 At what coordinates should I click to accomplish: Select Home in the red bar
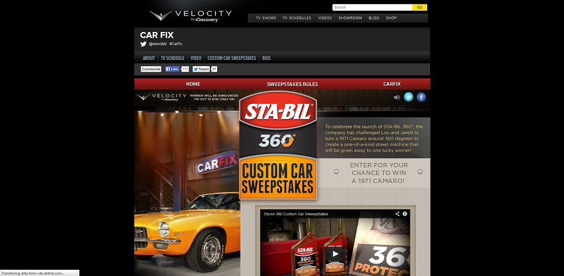coord(193,84)
